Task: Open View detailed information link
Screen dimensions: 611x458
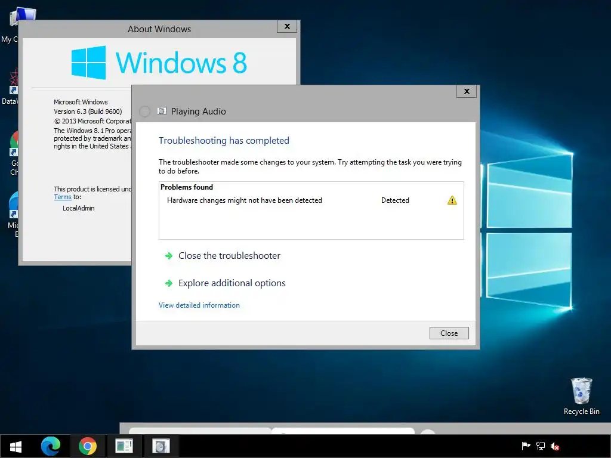Action: click(x=199, y=305)
